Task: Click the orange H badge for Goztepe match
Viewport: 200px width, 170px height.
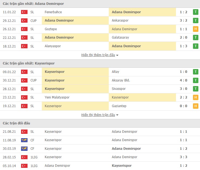Action: (195, 29)
